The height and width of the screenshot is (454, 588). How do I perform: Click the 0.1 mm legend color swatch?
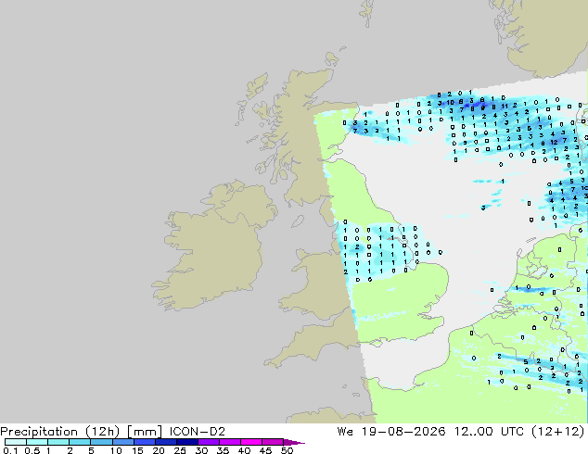[x=16, y=442]
